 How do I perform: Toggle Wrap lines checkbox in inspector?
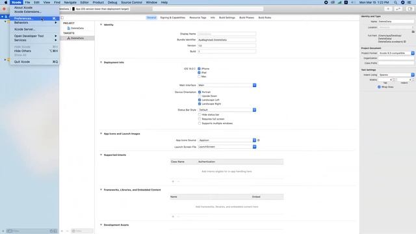[x=379, y=87]
